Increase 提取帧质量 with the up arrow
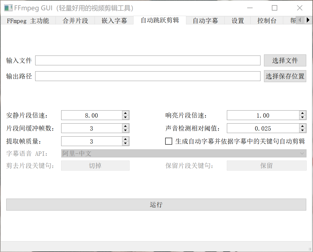 coord(125,139)
